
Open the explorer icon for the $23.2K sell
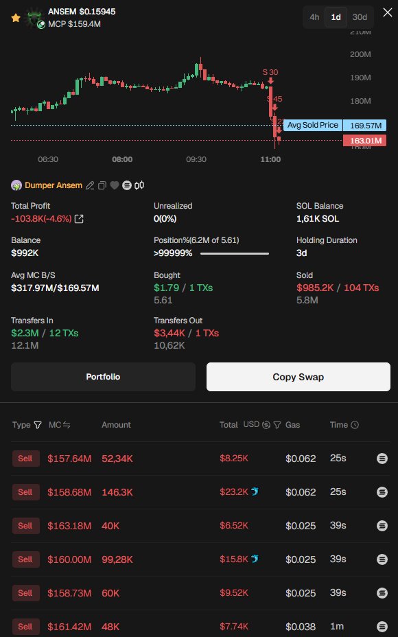(x=382, y=492)
